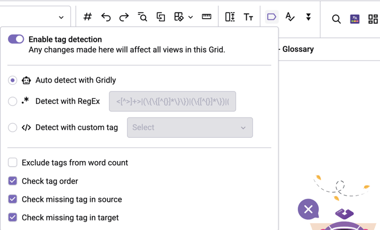Uncheck Check missing tag in target
Image resolution: width=380 pixels, height=230 pixels.
[12, 217]
